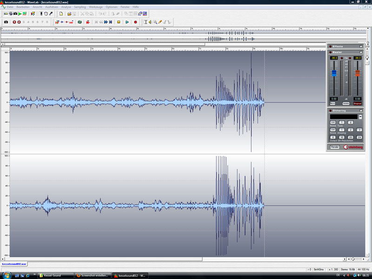The image size is (372, 279).
Task: Click the new document icon
Action: pos(61,14)
